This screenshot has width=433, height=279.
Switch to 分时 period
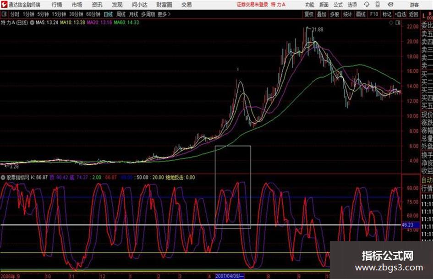point(15,14)
